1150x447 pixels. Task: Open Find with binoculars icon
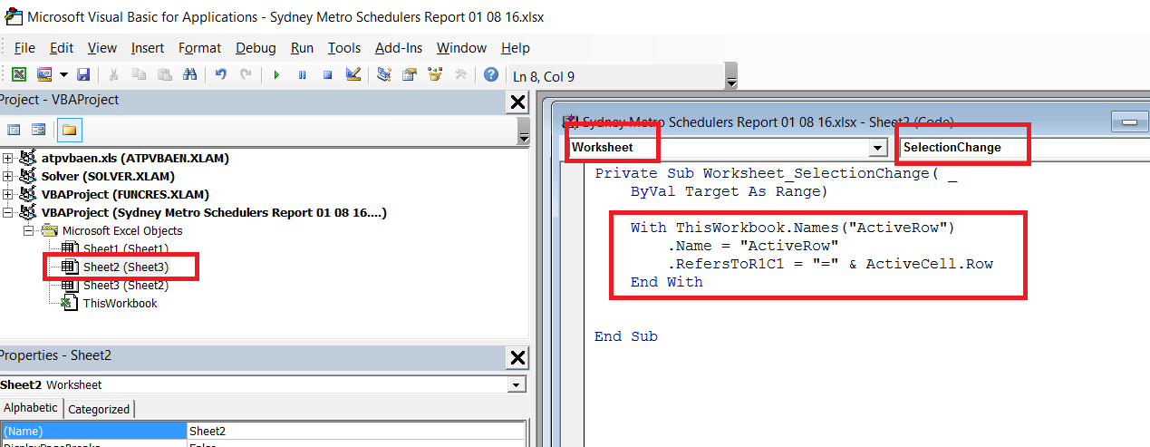coord(189,74)
